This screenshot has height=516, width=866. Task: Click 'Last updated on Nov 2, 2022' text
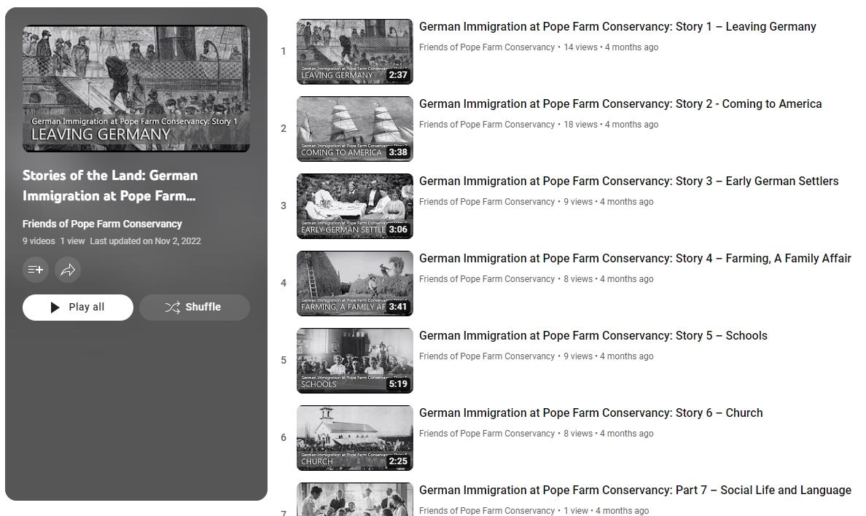point(145,241)
